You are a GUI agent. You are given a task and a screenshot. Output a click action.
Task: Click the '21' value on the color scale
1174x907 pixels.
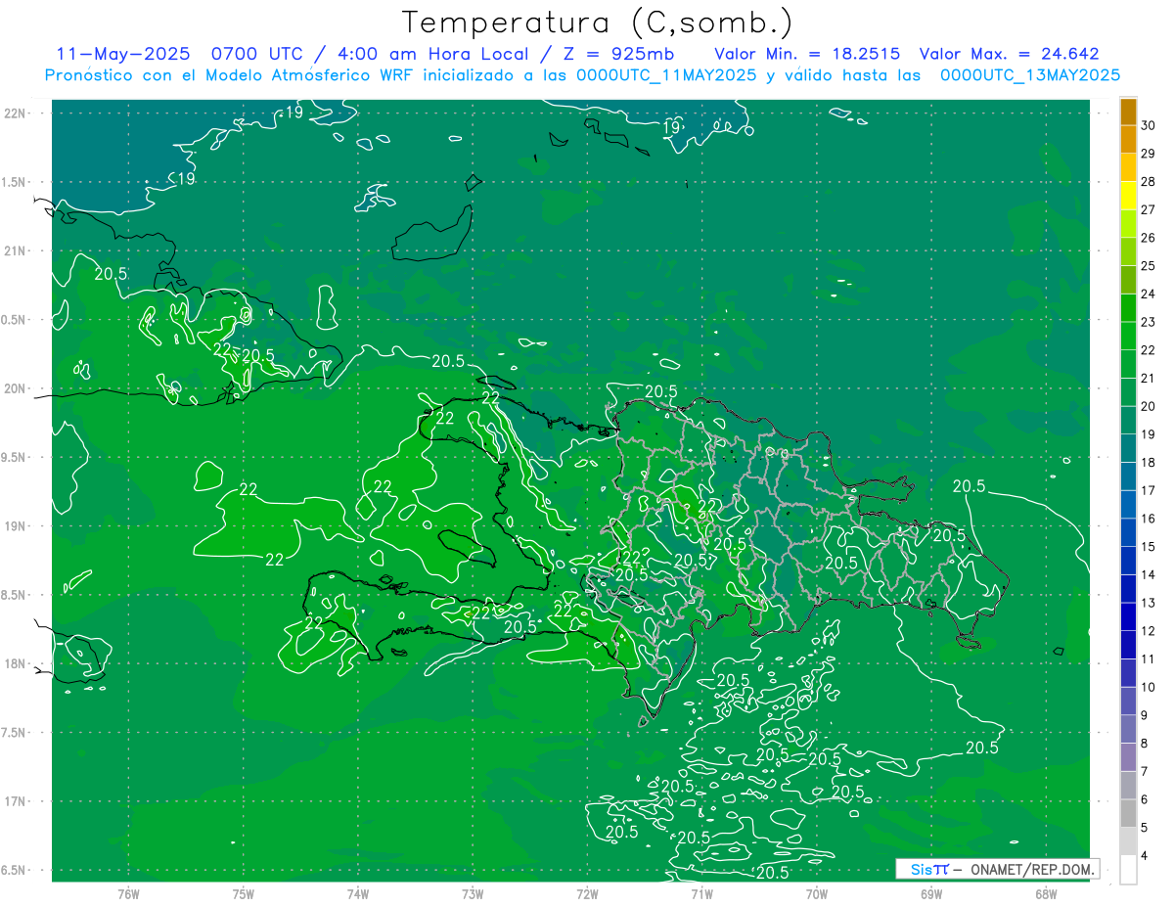coord(1149,379)
